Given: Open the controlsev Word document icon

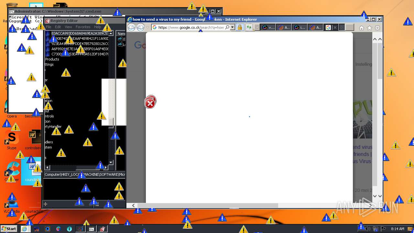Looking at the screenshot, I should (33, 140).
